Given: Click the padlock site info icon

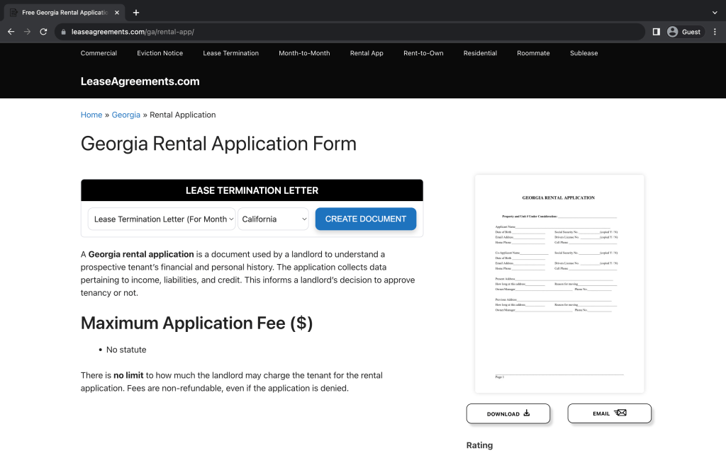Looking at the screenshot, I should click(x=64, y=32).
